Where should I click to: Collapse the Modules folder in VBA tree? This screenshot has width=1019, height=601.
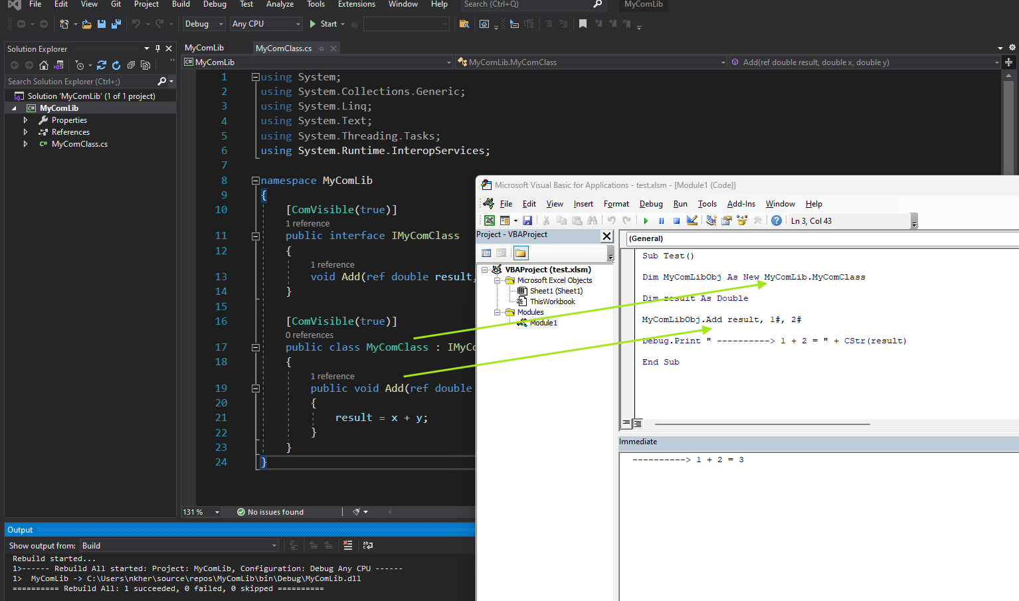497,312
